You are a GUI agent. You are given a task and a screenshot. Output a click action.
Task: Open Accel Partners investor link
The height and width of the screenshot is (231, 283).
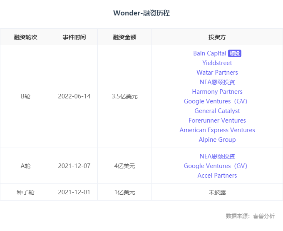coord(217,176)
